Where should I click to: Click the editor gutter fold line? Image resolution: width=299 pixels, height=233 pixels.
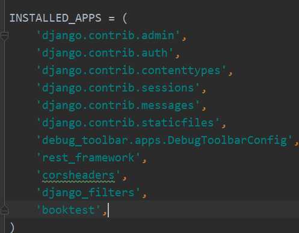pos(4,122)
